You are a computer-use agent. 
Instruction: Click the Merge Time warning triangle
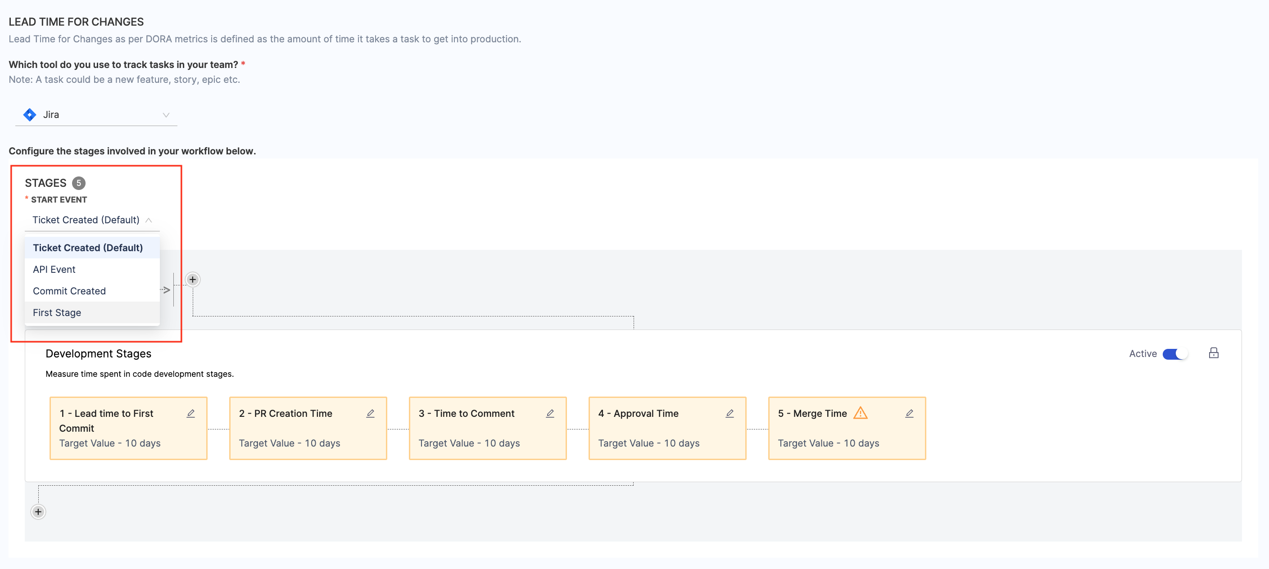860,413
